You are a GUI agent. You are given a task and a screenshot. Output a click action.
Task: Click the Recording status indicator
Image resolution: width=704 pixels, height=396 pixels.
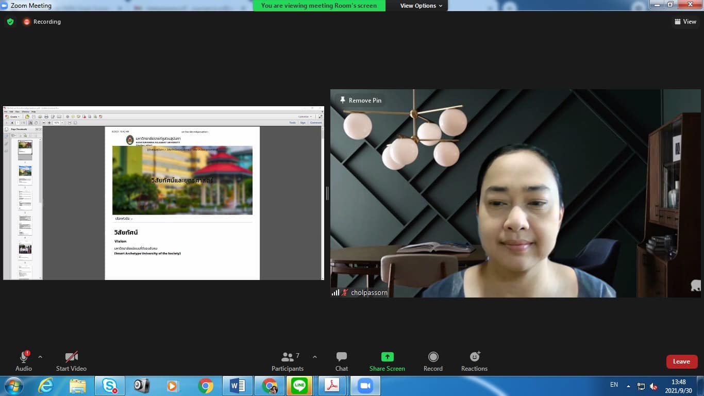(42, 22)
